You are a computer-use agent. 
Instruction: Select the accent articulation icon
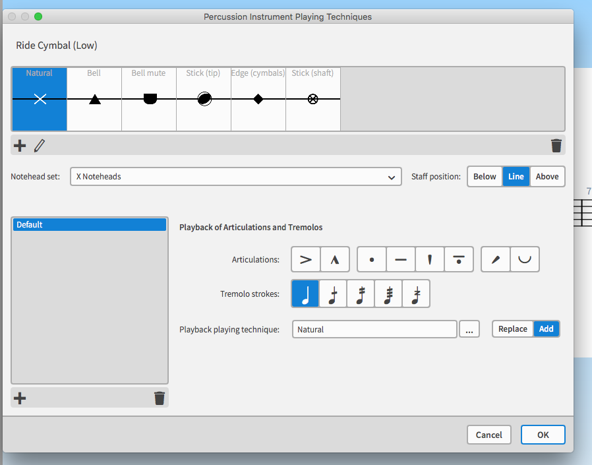pos(305,259)
